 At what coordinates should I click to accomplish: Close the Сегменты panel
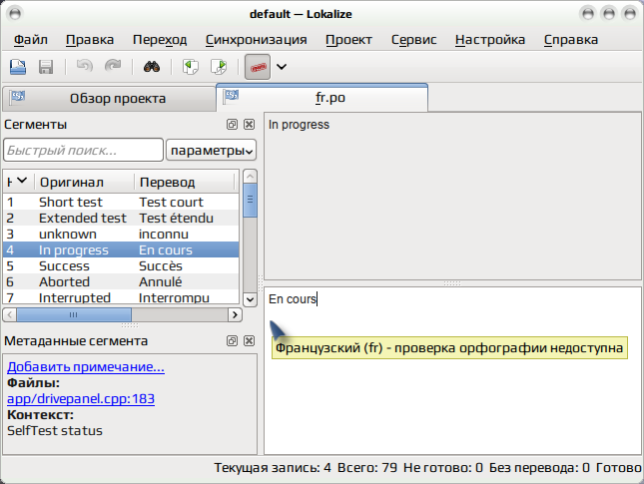pos(249,125)
